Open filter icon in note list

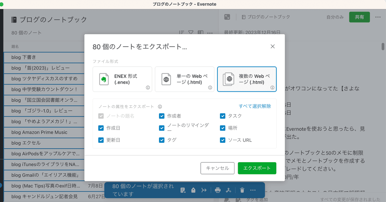pyautogui.click(x=191, y=33)
